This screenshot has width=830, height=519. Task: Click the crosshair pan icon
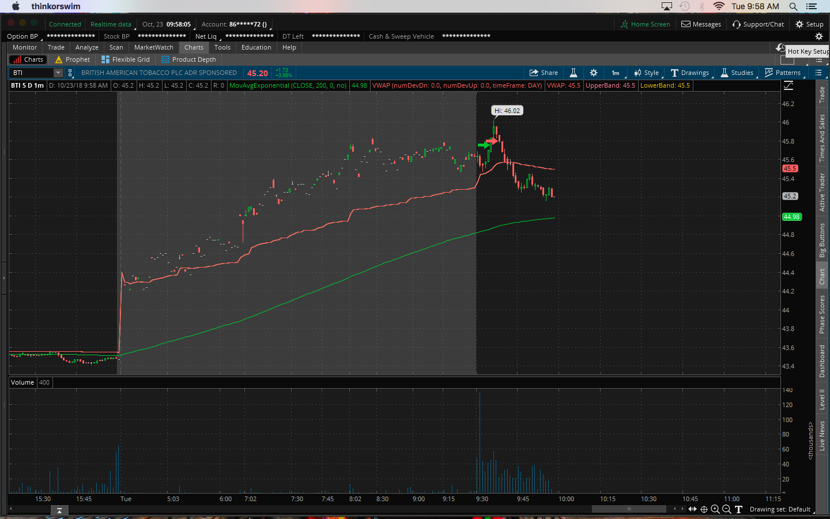click(704, 509)
